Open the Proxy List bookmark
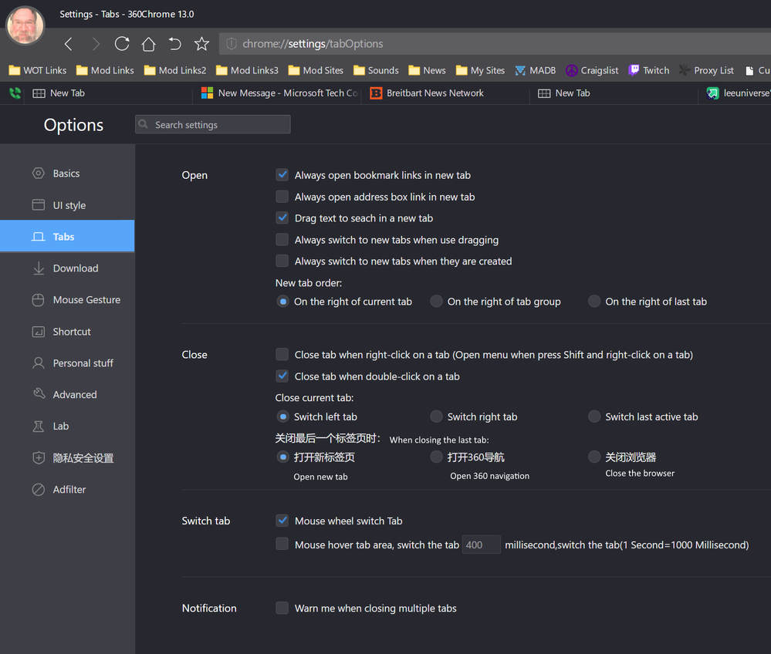 [706, 70]
